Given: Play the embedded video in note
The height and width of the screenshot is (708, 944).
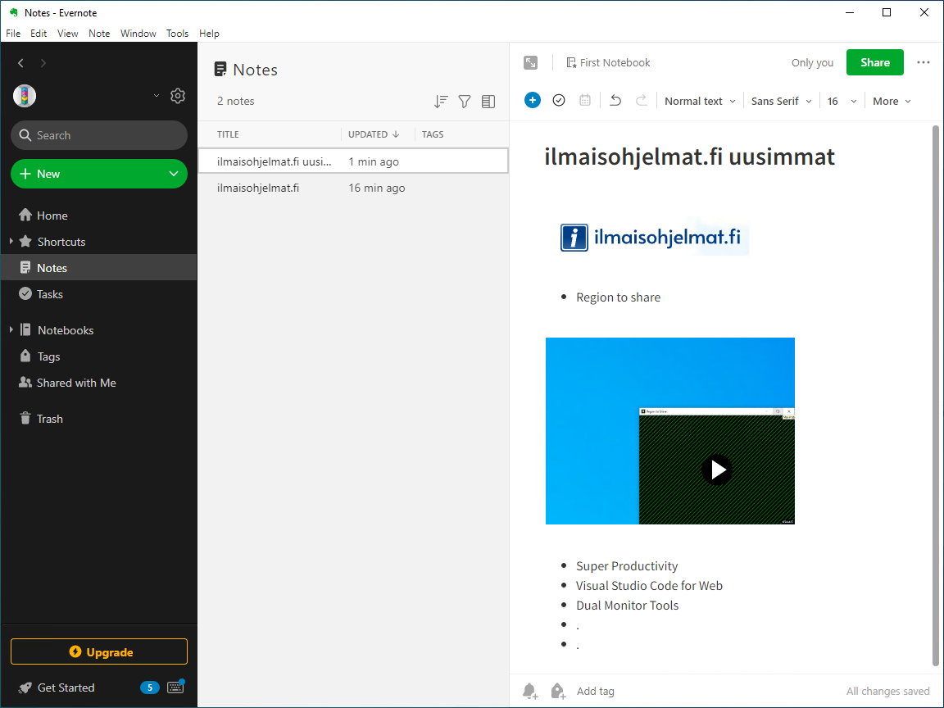Looking at the screenshot, I should pos(717,470).
